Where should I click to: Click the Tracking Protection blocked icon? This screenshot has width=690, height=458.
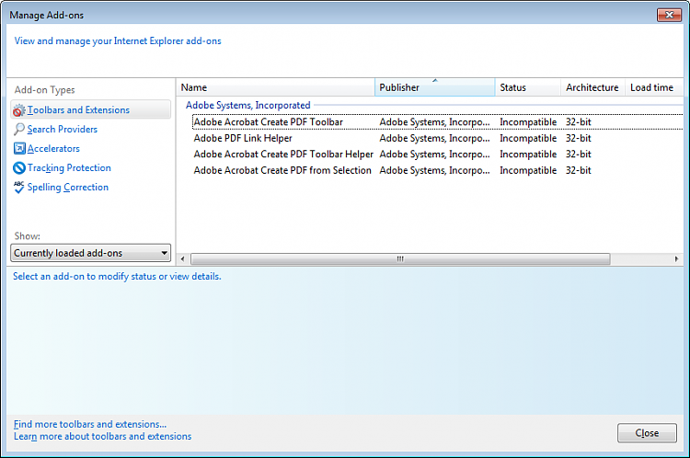(x=19, y=168)
